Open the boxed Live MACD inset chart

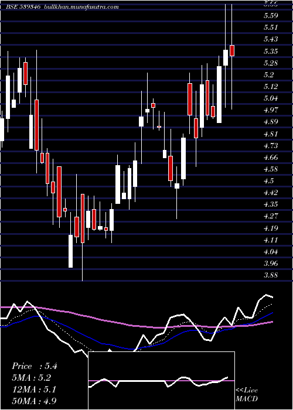[x=161, y=381]
